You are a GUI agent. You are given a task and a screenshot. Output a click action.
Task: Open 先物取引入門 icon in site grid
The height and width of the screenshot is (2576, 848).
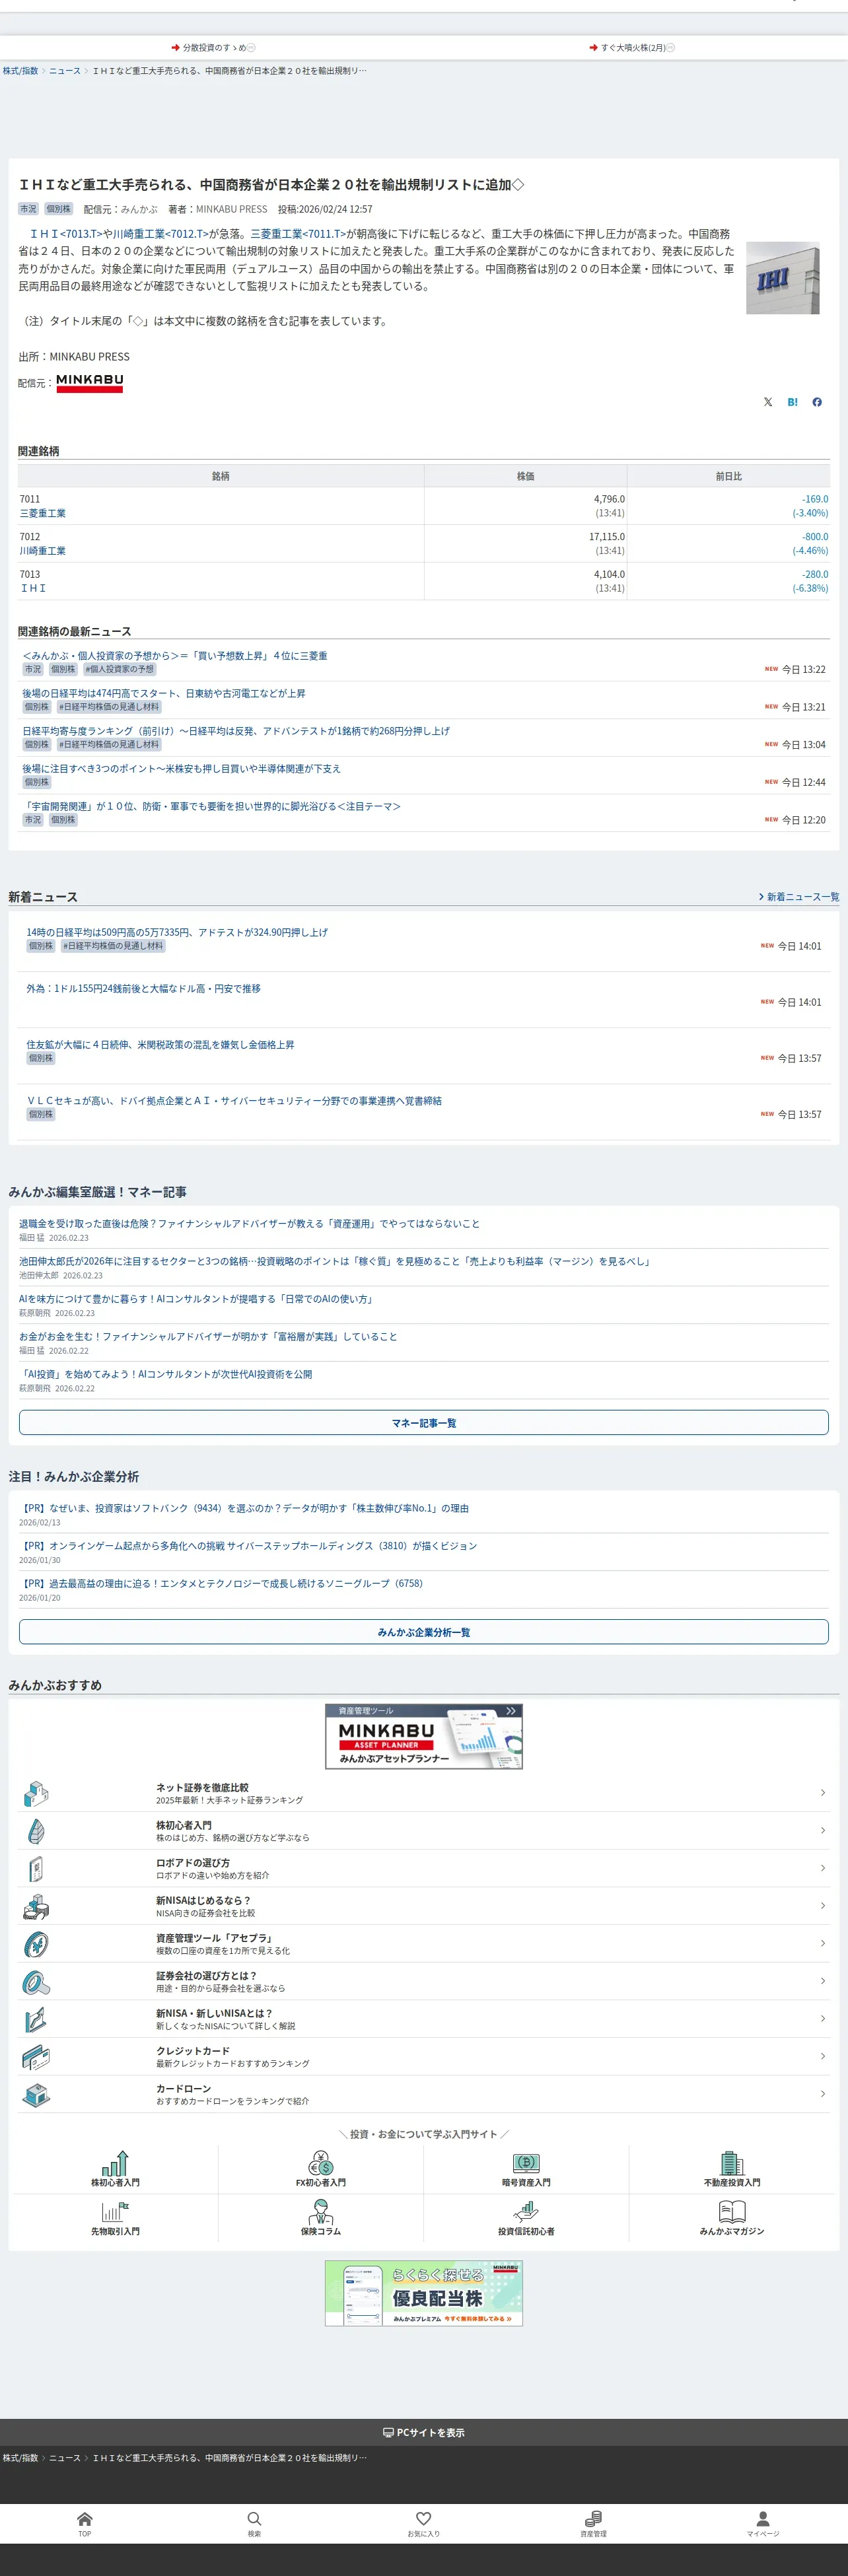115,2212
